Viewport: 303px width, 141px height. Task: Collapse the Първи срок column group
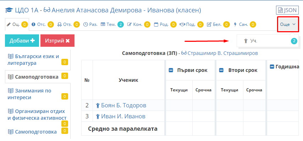171,70
